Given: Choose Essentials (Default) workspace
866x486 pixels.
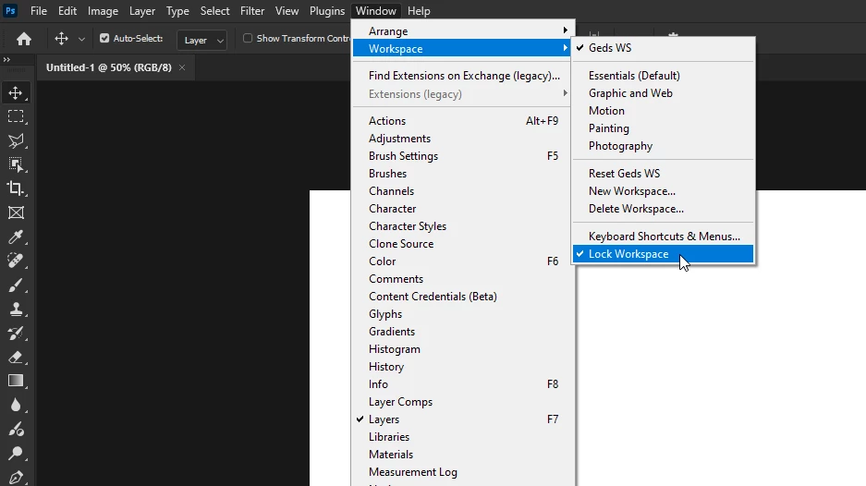Looking at the screenshot, I should 663,76.
